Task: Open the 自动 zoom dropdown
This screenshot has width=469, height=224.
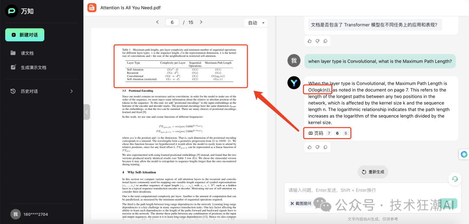Action: (x=256, y=23)
